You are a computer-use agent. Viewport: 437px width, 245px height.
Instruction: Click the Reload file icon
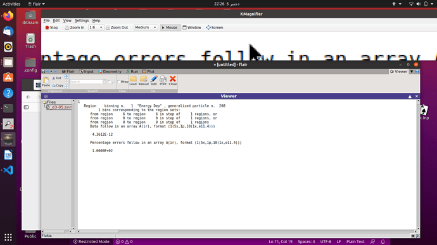144,80
